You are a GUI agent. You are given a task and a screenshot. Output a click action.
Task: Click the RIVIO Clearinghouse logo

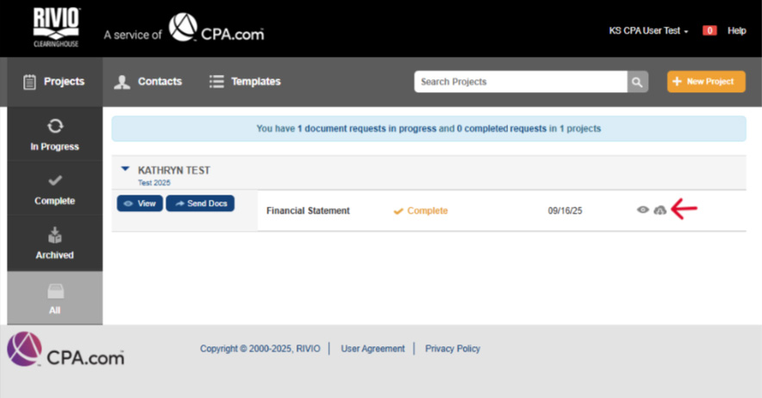coord(56,28)
